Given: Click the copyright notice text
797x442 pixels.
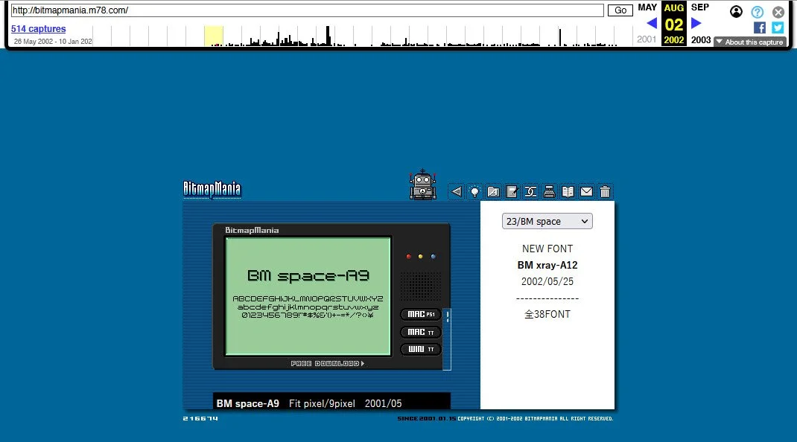Looking at the screenshot, I should pos(536,419).
